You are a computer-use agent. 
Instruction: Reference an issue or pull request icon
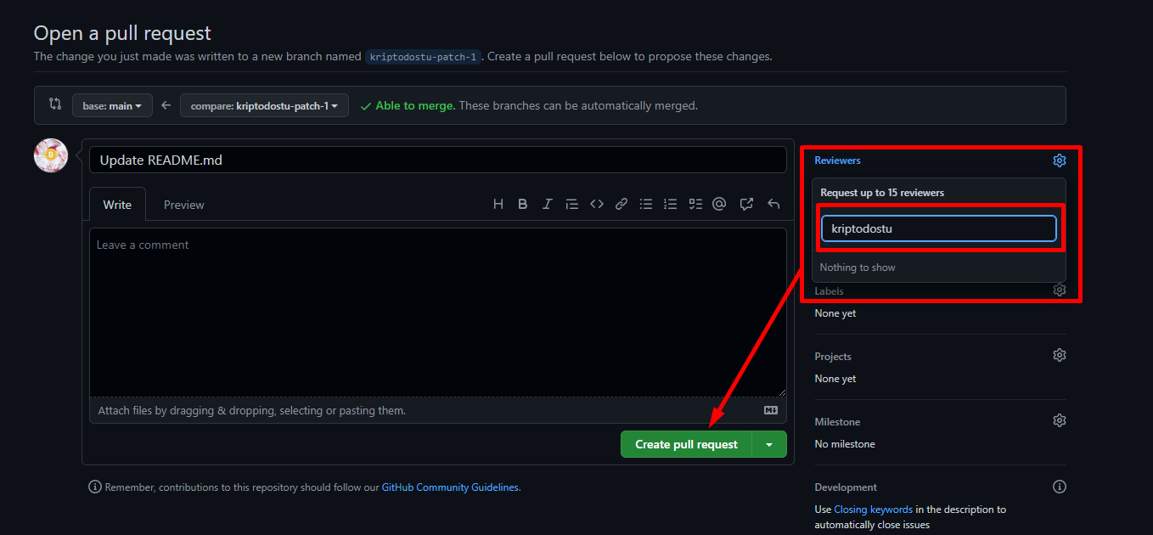[746, 204]
